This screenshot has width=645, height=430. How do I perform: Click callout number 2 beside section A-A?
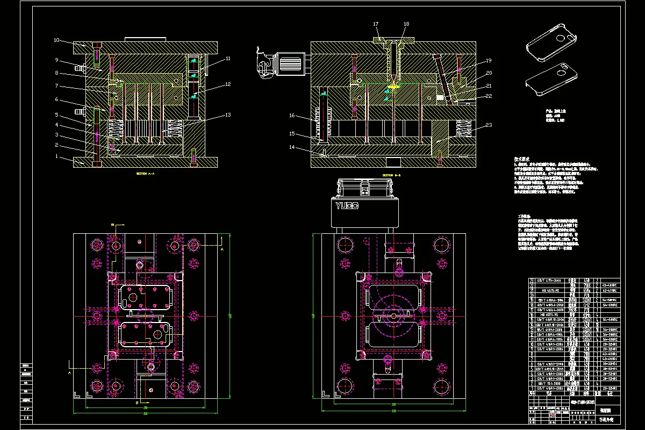click(56, 145)
